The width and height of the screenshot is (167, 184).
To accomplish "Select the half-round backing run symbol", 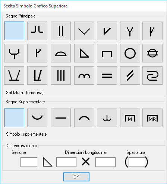I will coord(61,53).
